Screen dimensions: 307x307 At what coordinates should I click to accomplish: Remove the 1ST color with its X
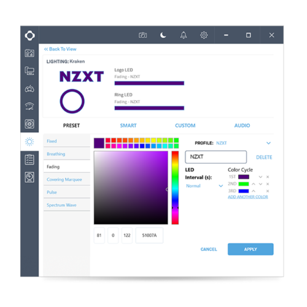tap(268, 177)
